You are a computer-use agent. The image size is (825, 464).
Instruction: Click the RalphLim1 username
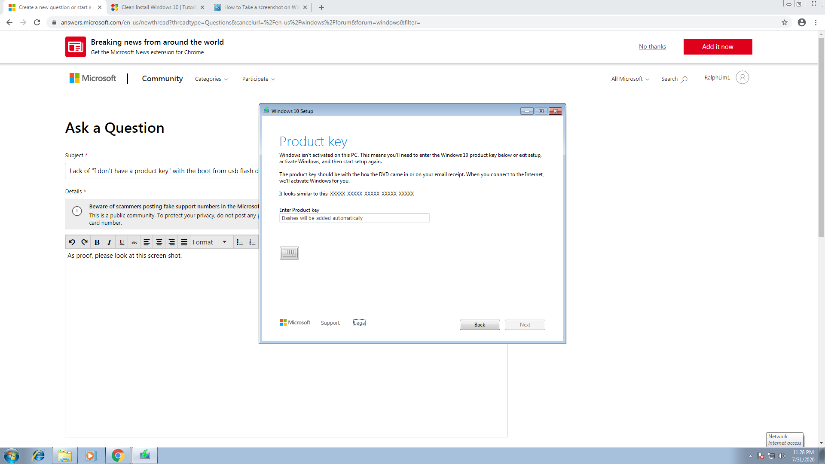tap(717, 78)
